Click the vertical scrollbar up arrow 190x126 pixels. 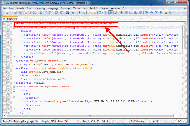click(184, 24)
